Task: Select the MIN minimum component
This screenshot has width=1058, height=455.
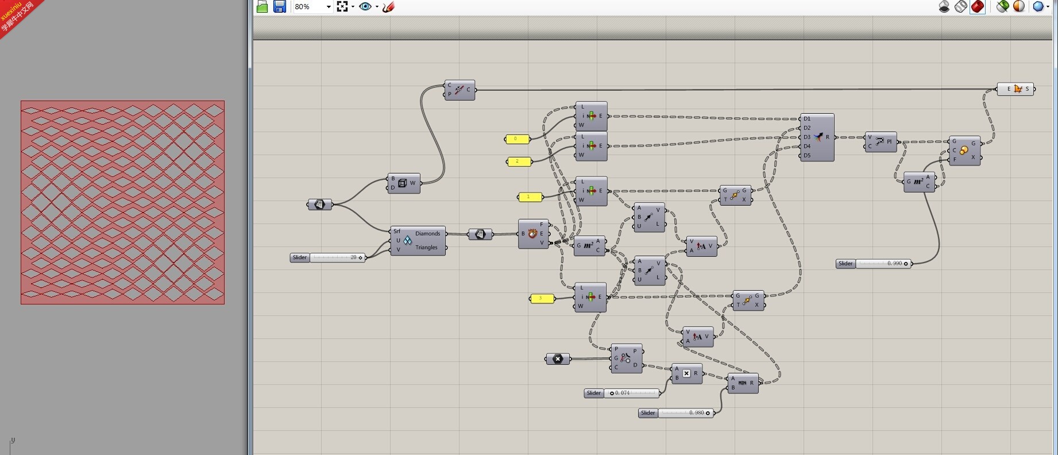Action: click(743, 383)
